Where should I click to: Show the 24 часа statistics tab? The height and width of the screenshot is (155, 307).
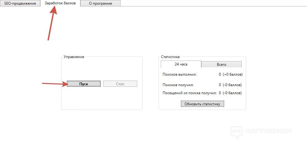(181, 64)
